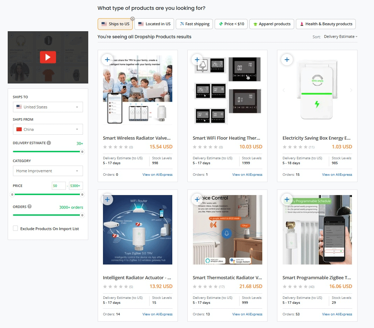Click the delivery estimate slider handle
Image resolution: width=374 pixels, height=328 pixels.
(x=82, y=152)
